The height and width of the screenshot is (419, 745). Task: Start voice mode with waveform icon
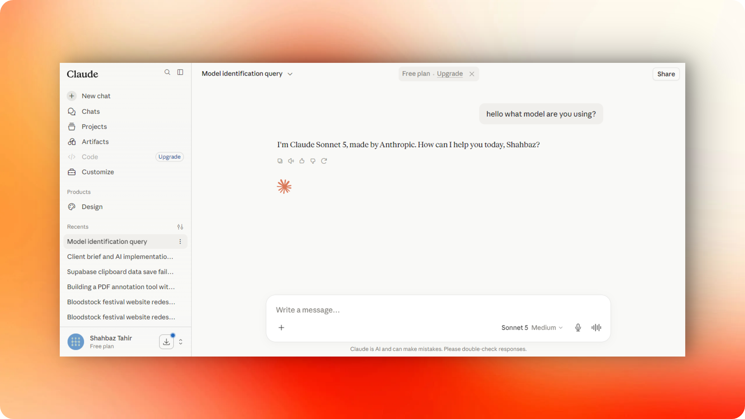pos(596,328)
